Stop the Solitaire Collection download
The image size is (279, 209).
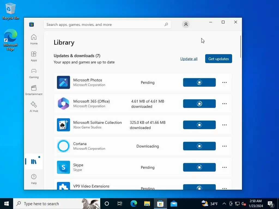(x=199, y=125)
